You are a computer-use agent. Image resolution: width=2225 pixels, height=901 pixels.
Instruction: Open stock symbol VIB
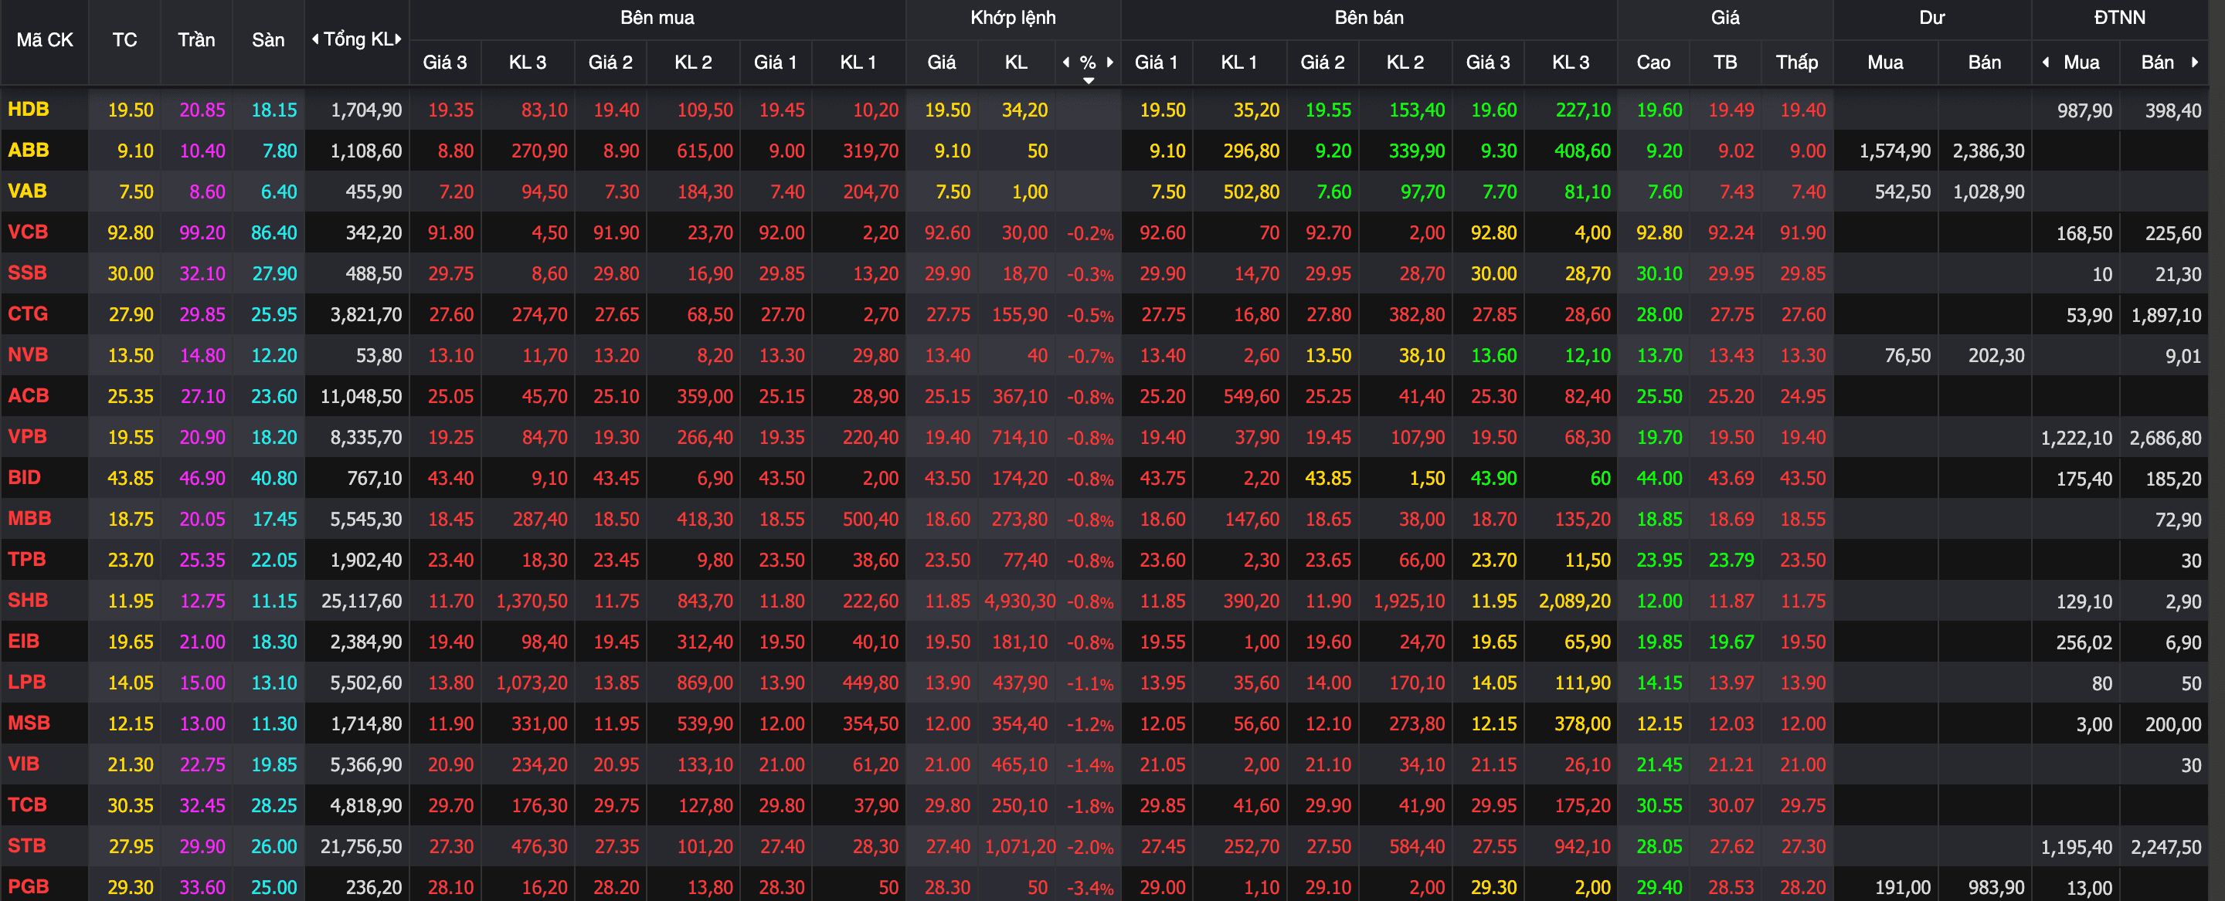(23, 764)
